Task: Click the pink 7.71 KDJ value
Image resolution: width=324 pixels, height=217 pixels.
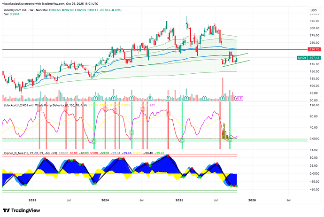Action: (152, 105)
